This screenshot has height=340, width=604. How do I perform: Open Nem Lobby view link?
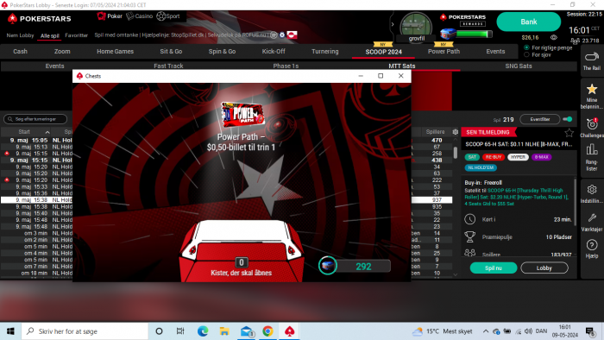(x=20, y=35)
